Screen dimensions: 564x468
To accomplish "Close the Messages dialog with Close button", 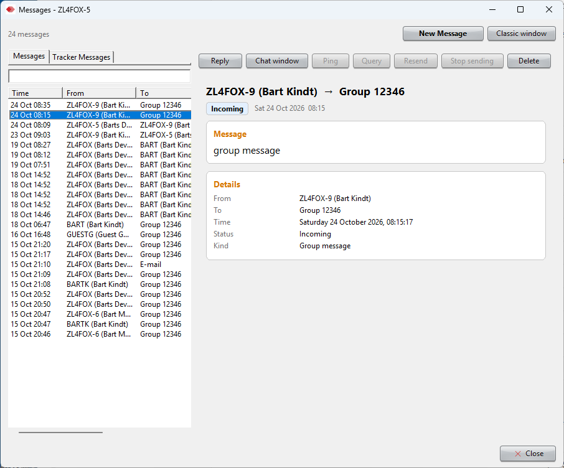I will coord(528,454).
